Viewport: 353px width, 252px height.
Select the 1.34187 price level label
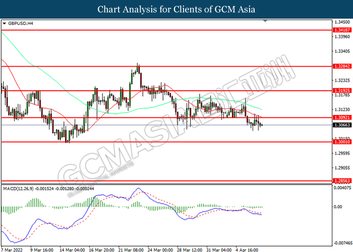point(342,30)
